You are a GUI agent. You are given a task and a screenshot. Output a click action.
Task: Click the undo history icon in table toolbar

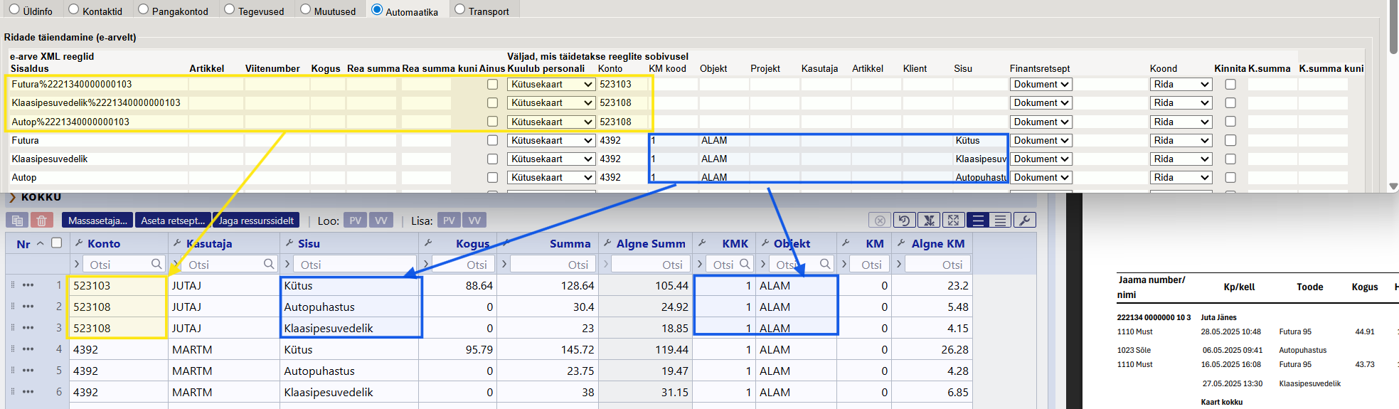(903, 221)
